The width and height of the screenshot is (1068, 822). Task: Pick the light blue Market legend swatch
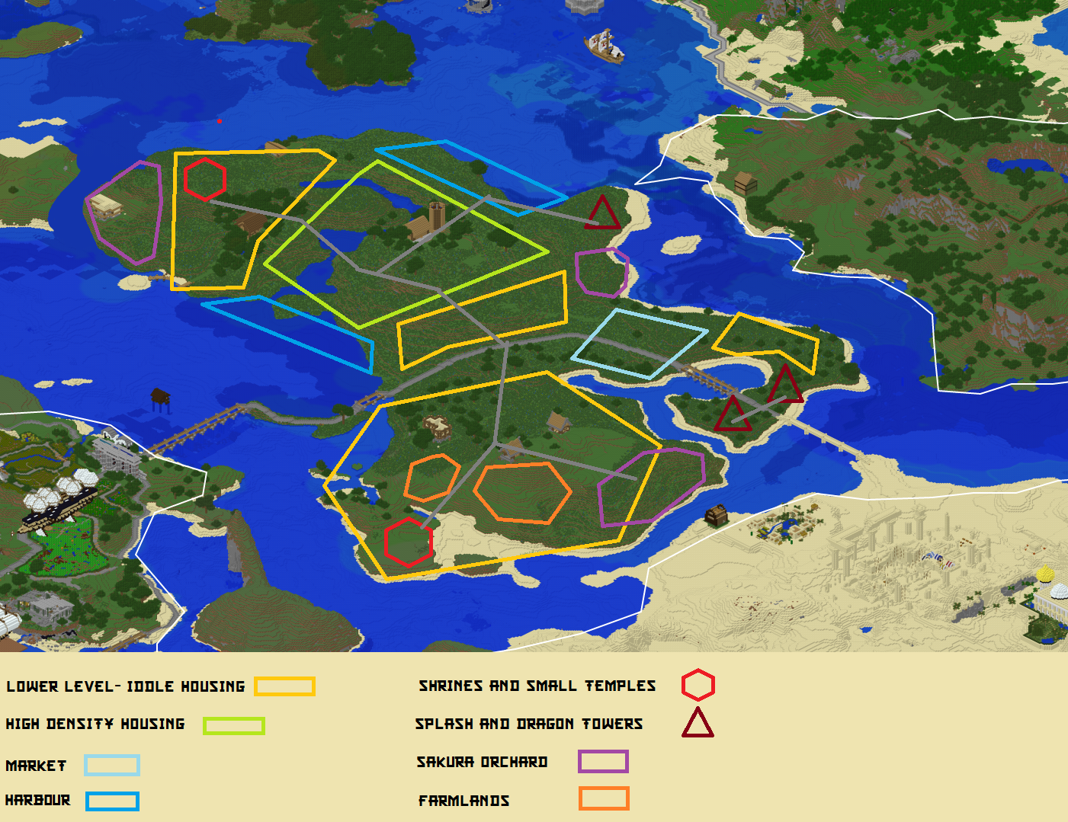pos(112,765)
